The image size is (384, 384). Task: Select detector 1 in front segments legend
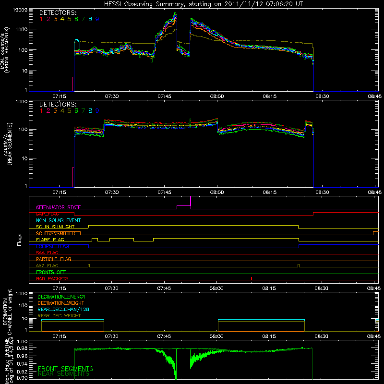pos(41,19)
